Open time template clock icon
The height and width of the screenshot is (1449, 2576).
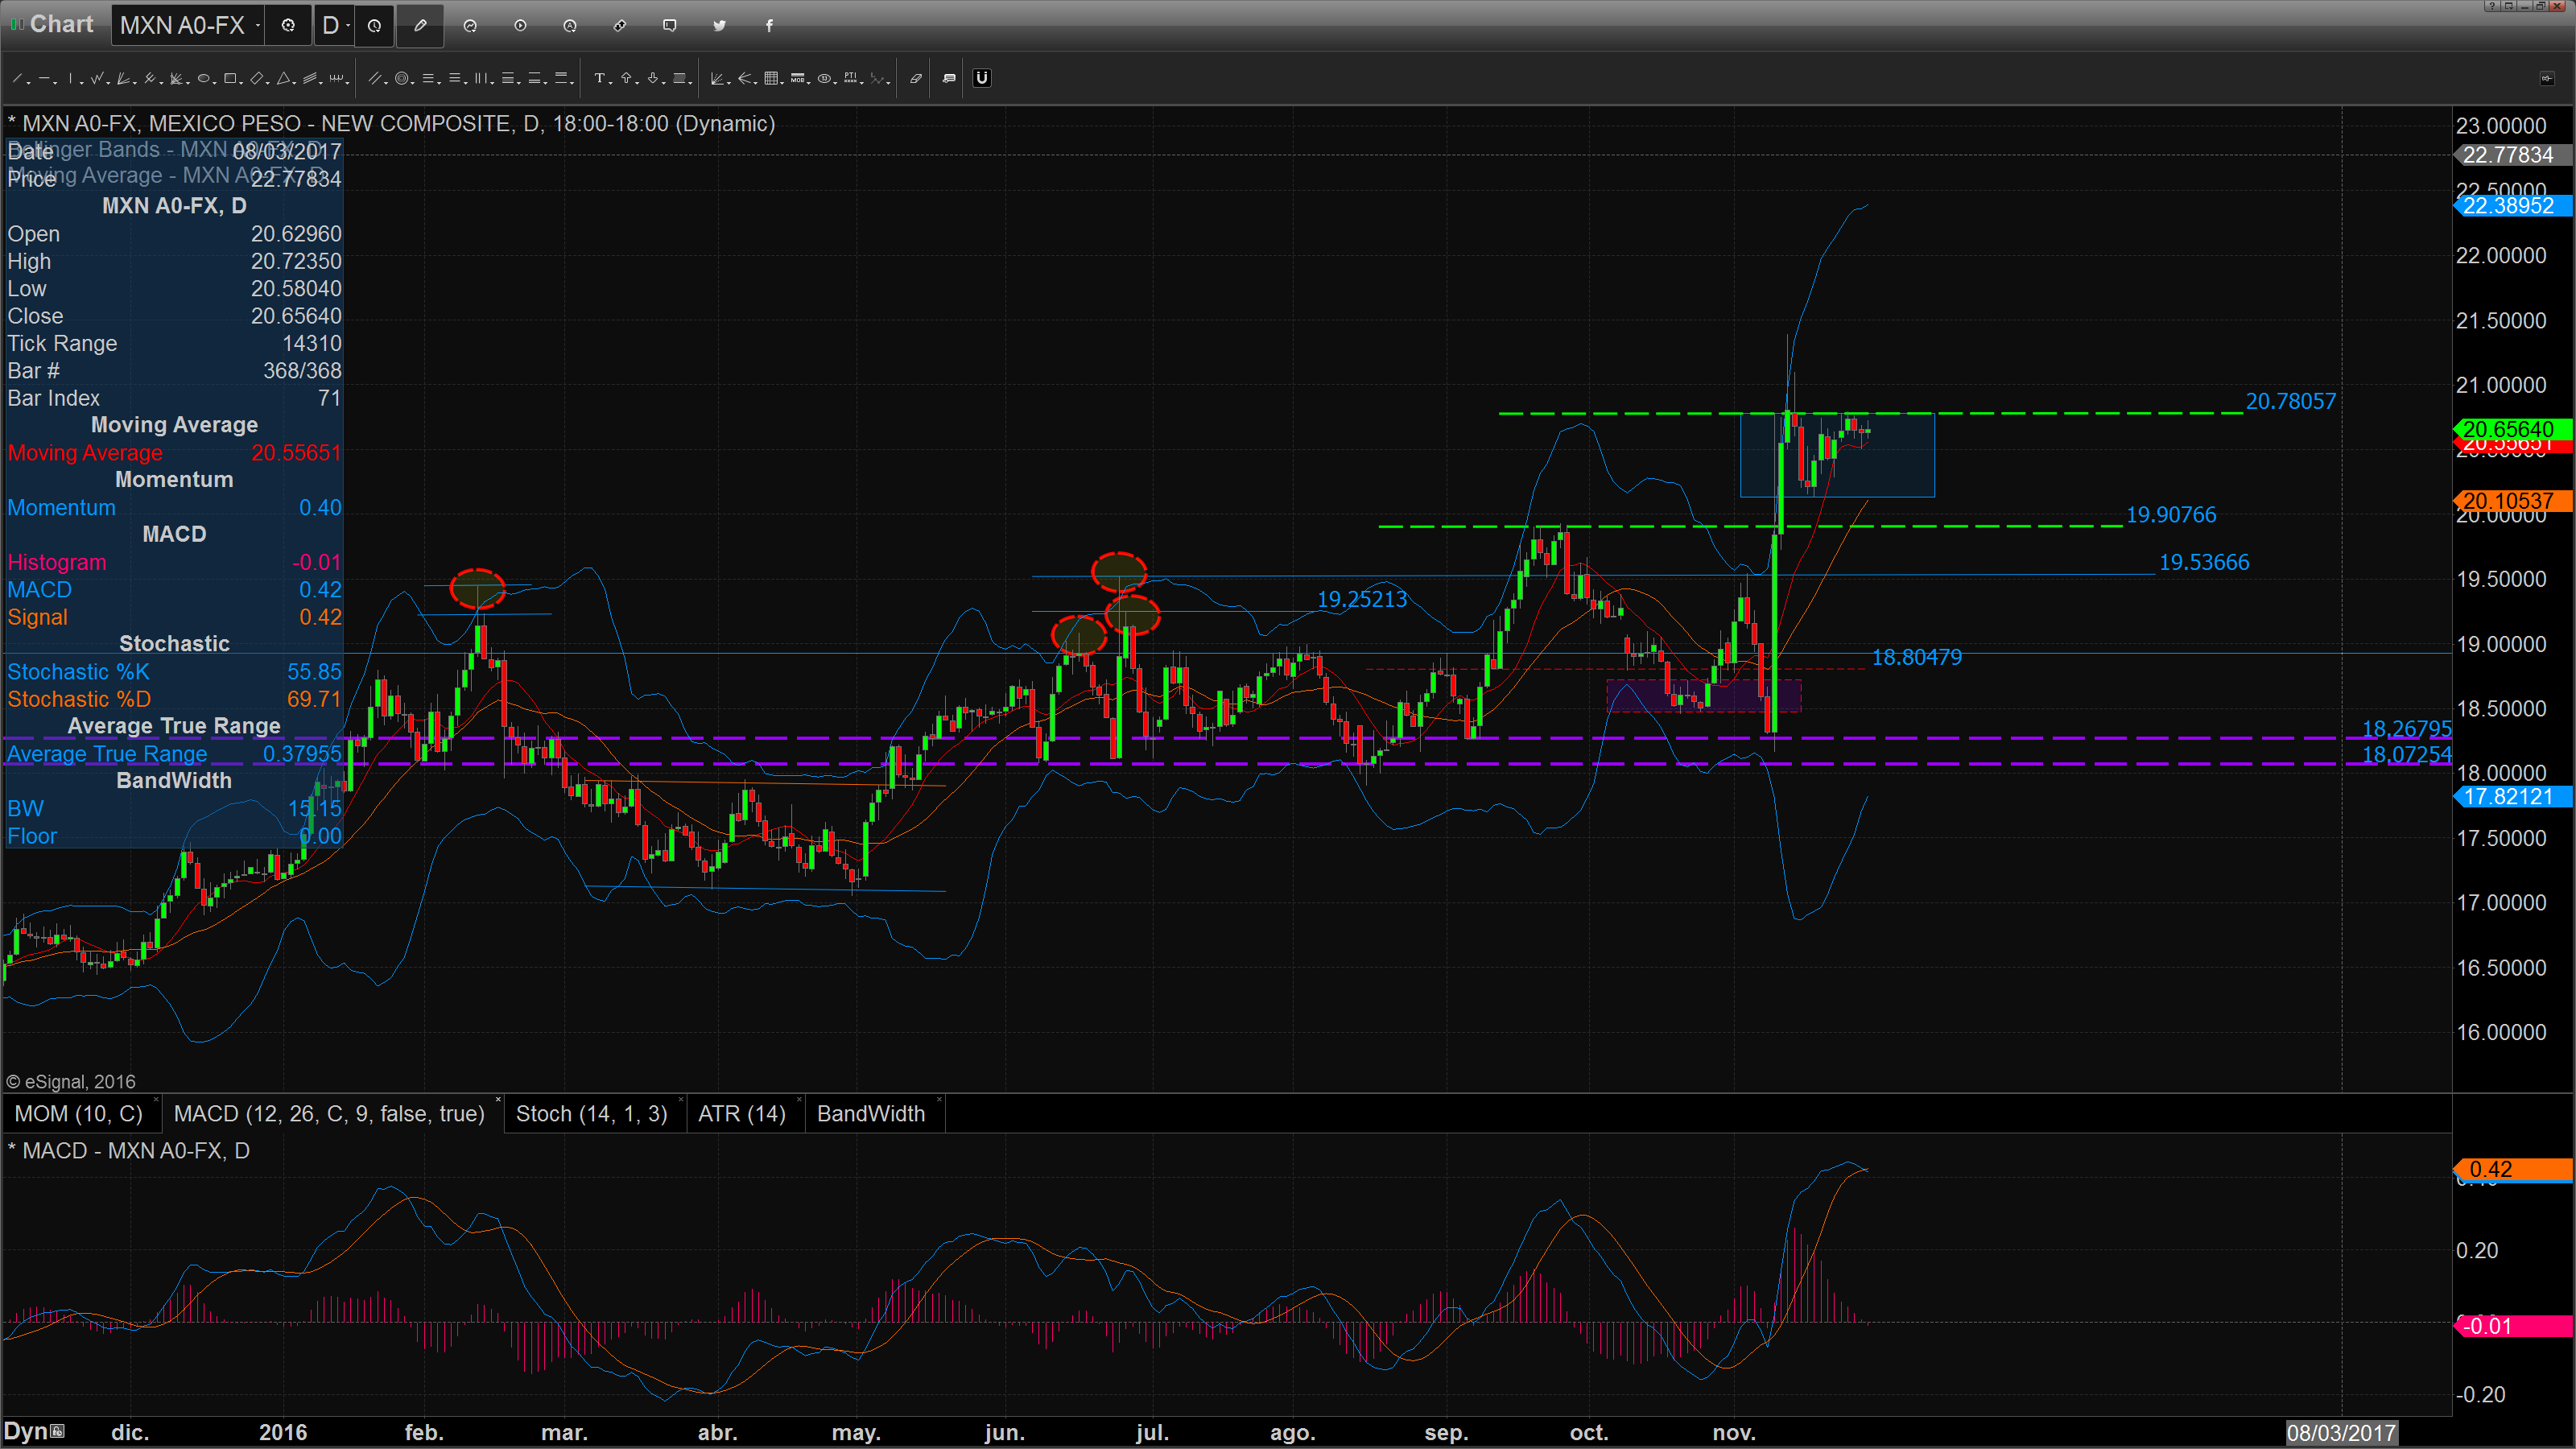pyautogui.click(x=374, y=25)
